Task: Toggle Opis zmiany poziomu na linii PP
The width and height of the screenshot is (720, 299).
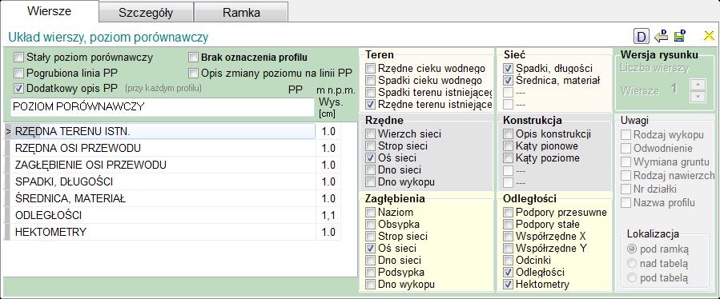Action: tap(193, 73)
